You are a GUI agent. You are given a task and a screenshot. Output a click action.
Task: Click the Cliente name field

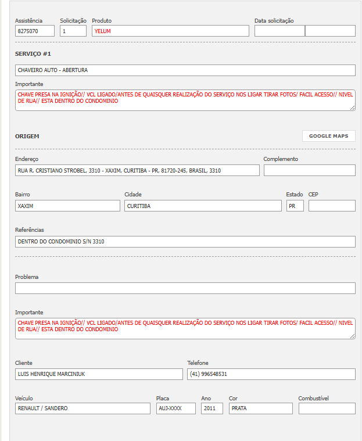point(99,374)
